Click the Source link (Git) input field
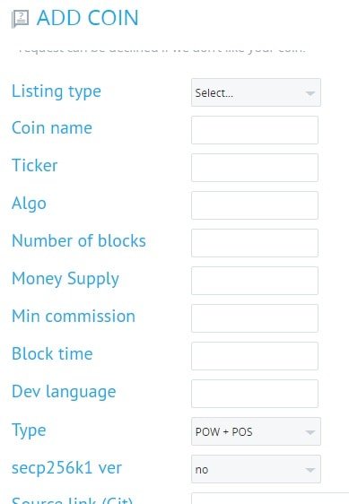This screenshot has height=504, width=349. (270, 499)
